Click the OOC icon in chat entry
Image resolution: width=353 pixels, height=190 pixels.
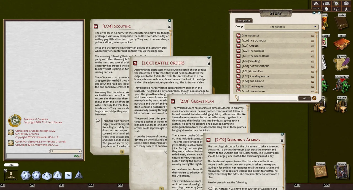[x=77, y=156]
